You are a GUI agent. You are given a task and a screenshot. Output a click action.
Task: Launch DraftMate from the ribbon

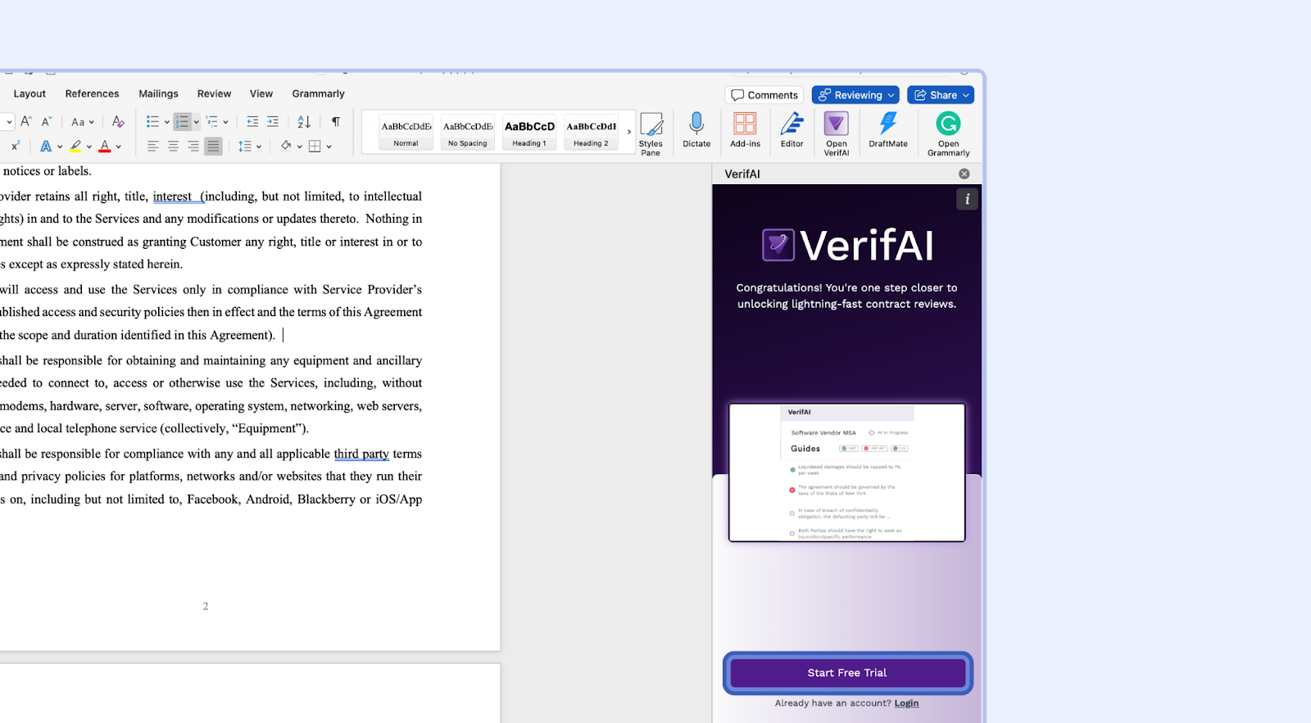(887, 130)
